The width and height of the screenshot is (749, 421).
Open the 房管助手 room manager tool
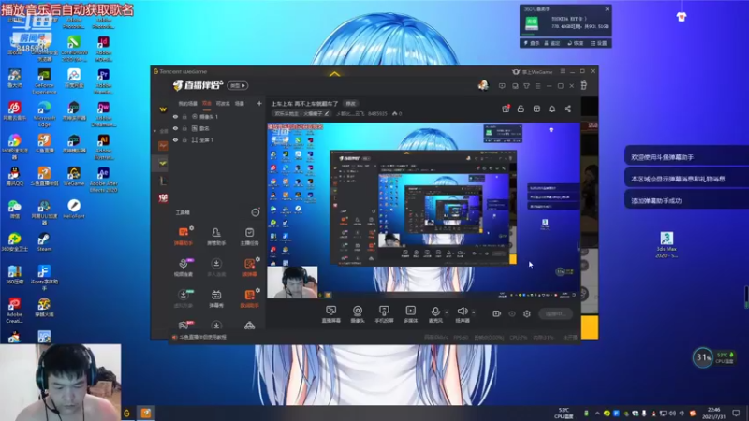point(216,237)
